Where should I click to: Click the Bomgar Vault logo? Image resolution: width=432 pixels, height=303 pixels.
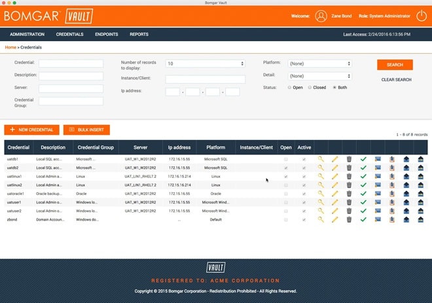pyautogui.click(x=48, y=16)
